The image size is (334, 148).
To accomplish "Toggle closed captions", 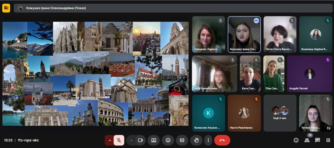I will click(x=182, y=140).
